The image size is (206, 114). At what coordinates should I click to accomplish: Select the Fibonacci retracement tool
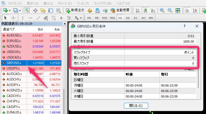pos(54,18)
